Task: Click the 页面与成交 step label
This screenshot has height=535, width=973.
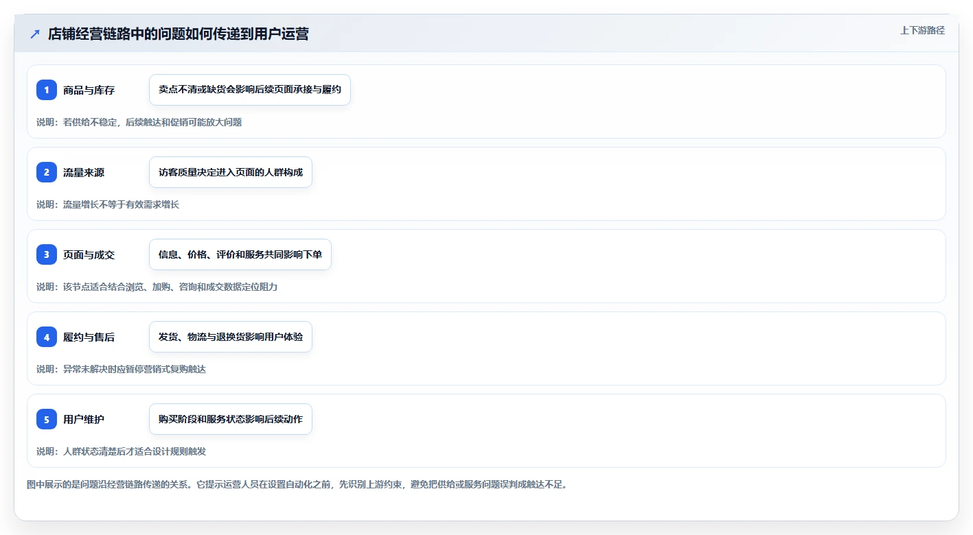Action: pos(89,254)
